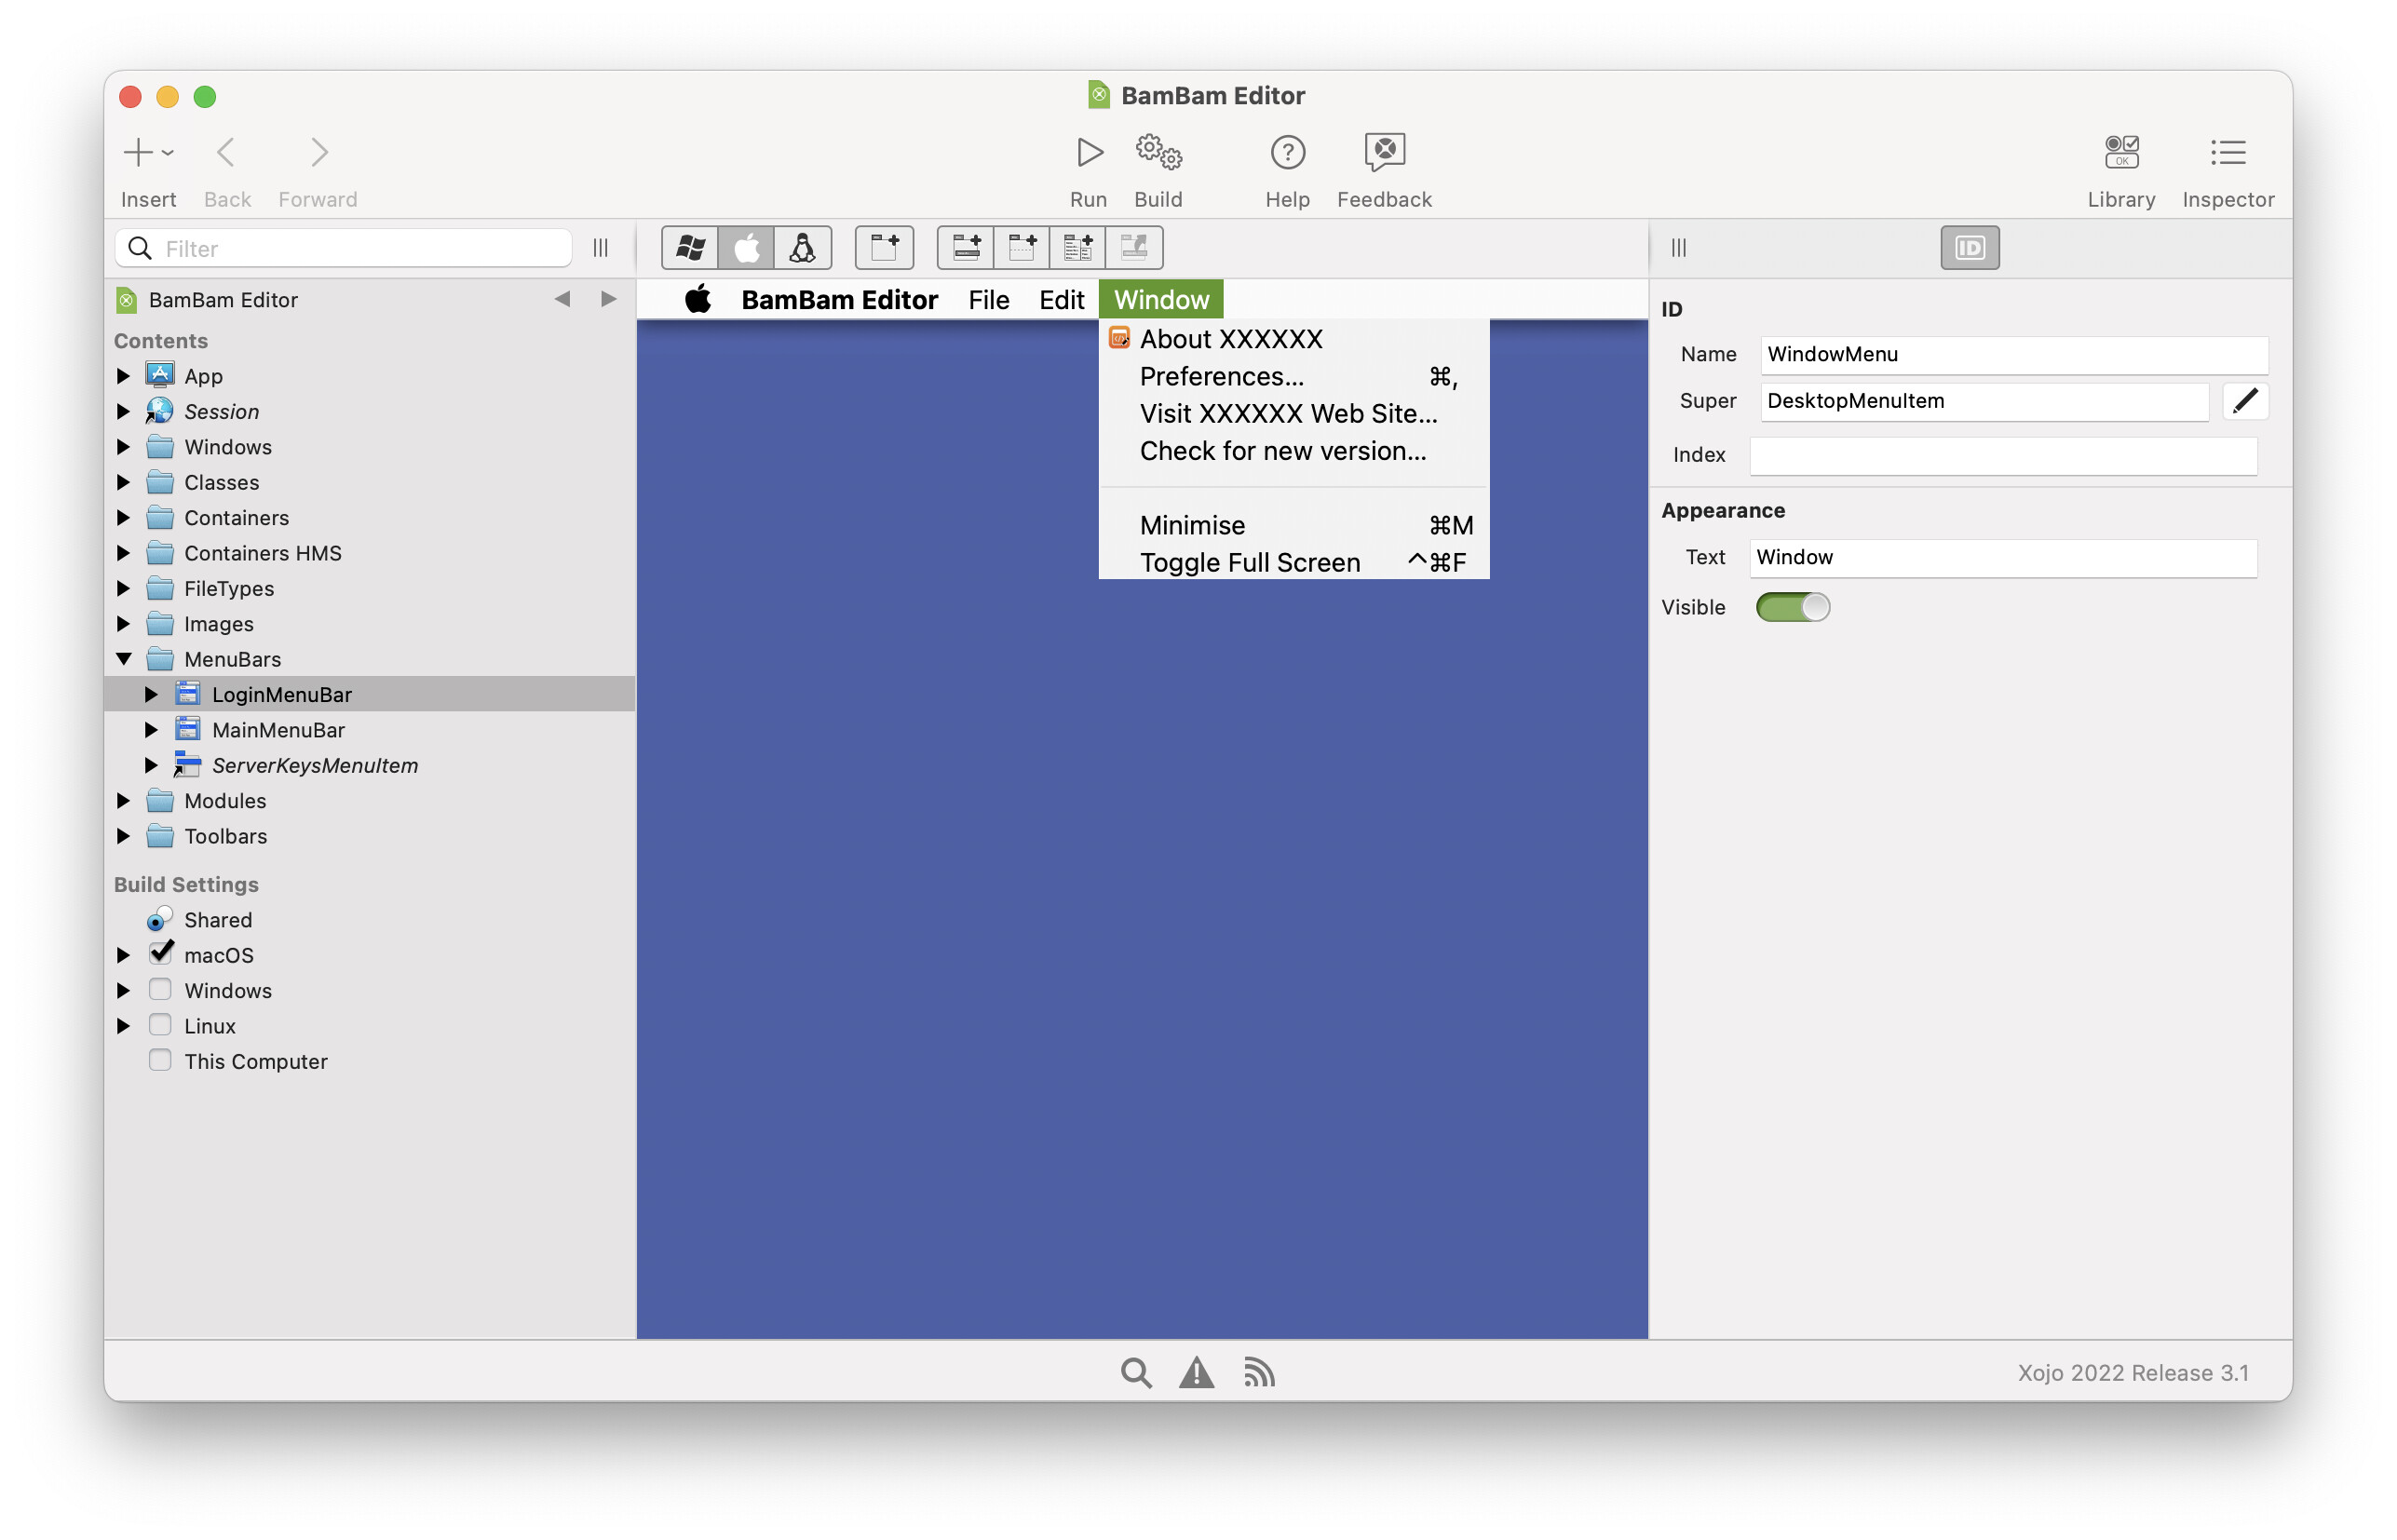Expand the Session item
The width and height of the screenshot is (2397, 1540).
tap(123, 411)
